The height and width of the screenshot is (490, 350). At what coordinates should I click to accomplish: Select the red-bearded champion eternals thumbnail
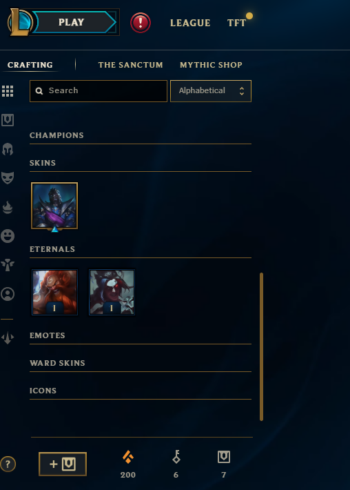click(54, 292)
